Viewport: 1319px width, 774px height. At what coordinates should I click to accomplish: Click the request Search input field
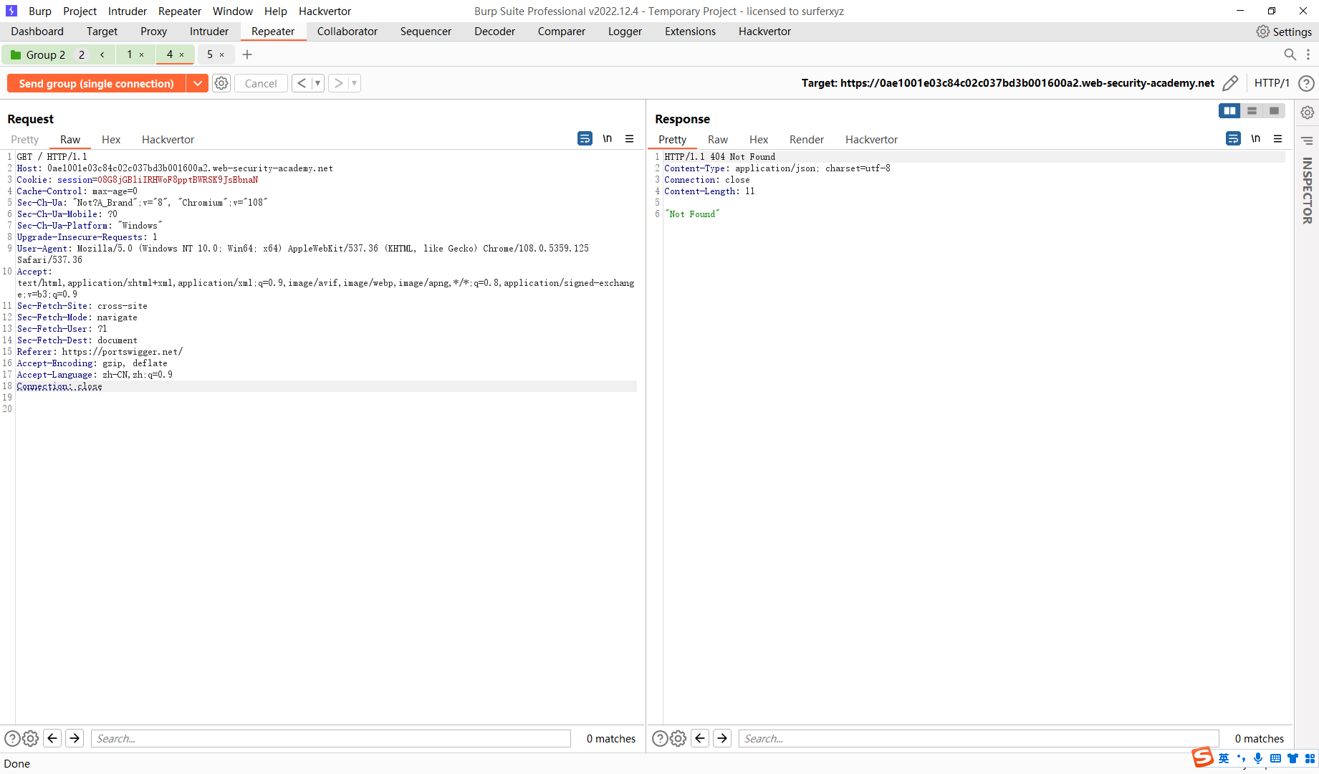(331, 738)
